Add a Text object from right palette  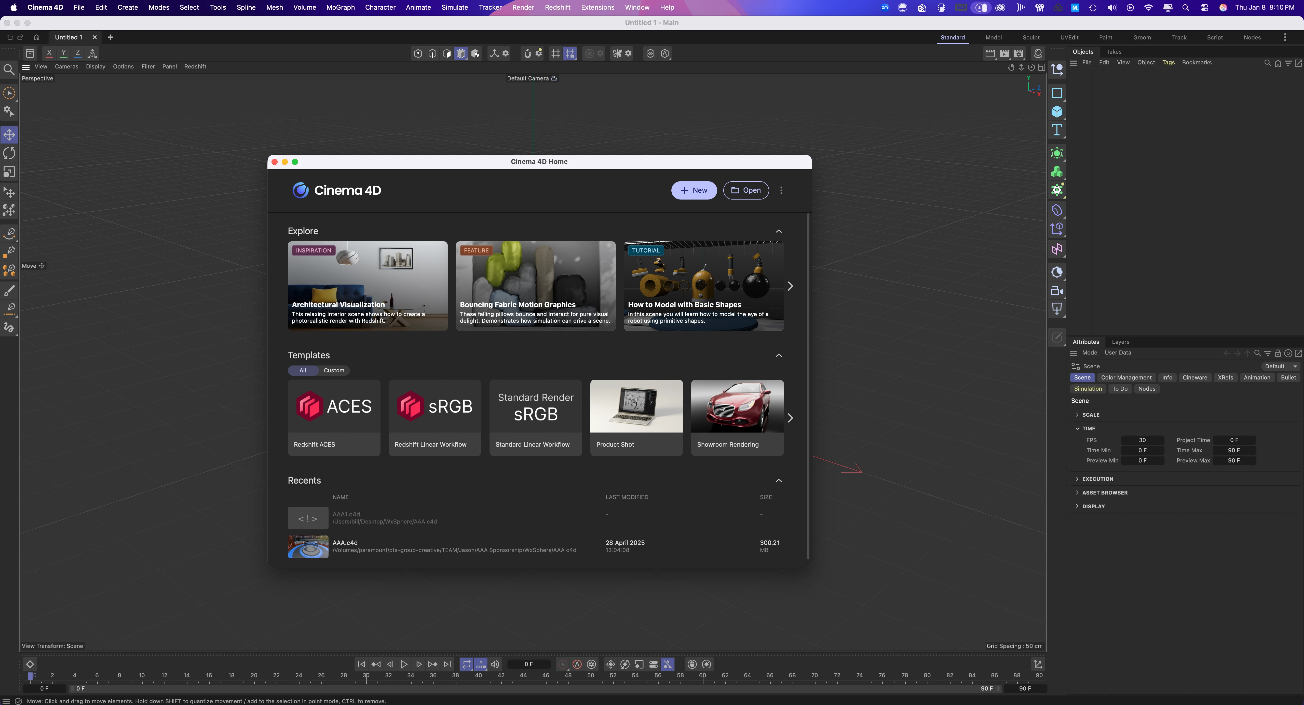point(1057,131)
